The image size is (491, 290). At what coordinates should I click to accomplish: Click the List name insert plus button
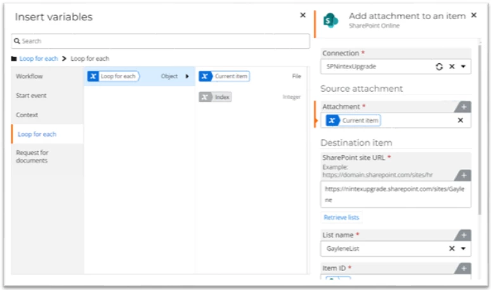click(x=464, y=235)
